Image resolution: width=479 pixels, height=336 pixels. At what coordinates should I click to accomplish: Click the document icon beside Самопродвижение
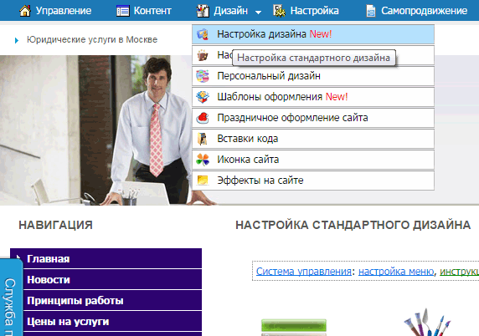(371, 11)
